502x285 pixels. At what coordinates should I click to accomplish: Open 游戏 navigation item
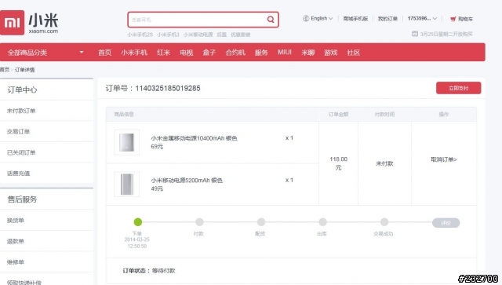(331, 53)
